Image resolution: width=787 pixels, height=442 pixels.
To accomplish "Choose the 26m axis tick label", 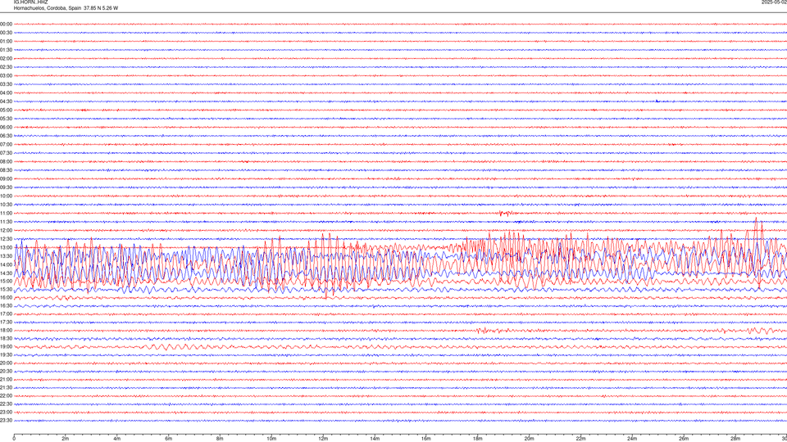I will click(684, 439).
